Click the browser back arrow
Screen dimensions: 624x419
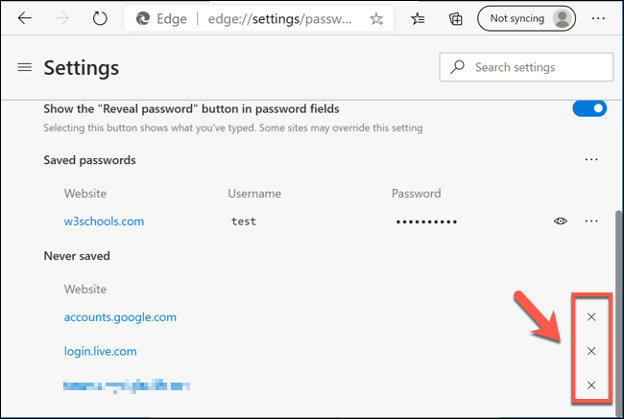[25, 18]
